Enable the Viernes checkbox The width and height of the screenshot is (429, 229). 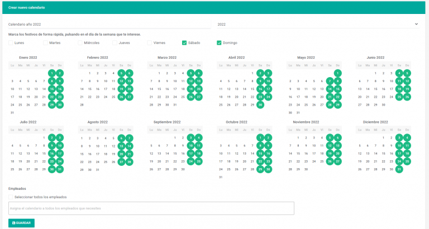pyautogui.click(x=150, y=42)
